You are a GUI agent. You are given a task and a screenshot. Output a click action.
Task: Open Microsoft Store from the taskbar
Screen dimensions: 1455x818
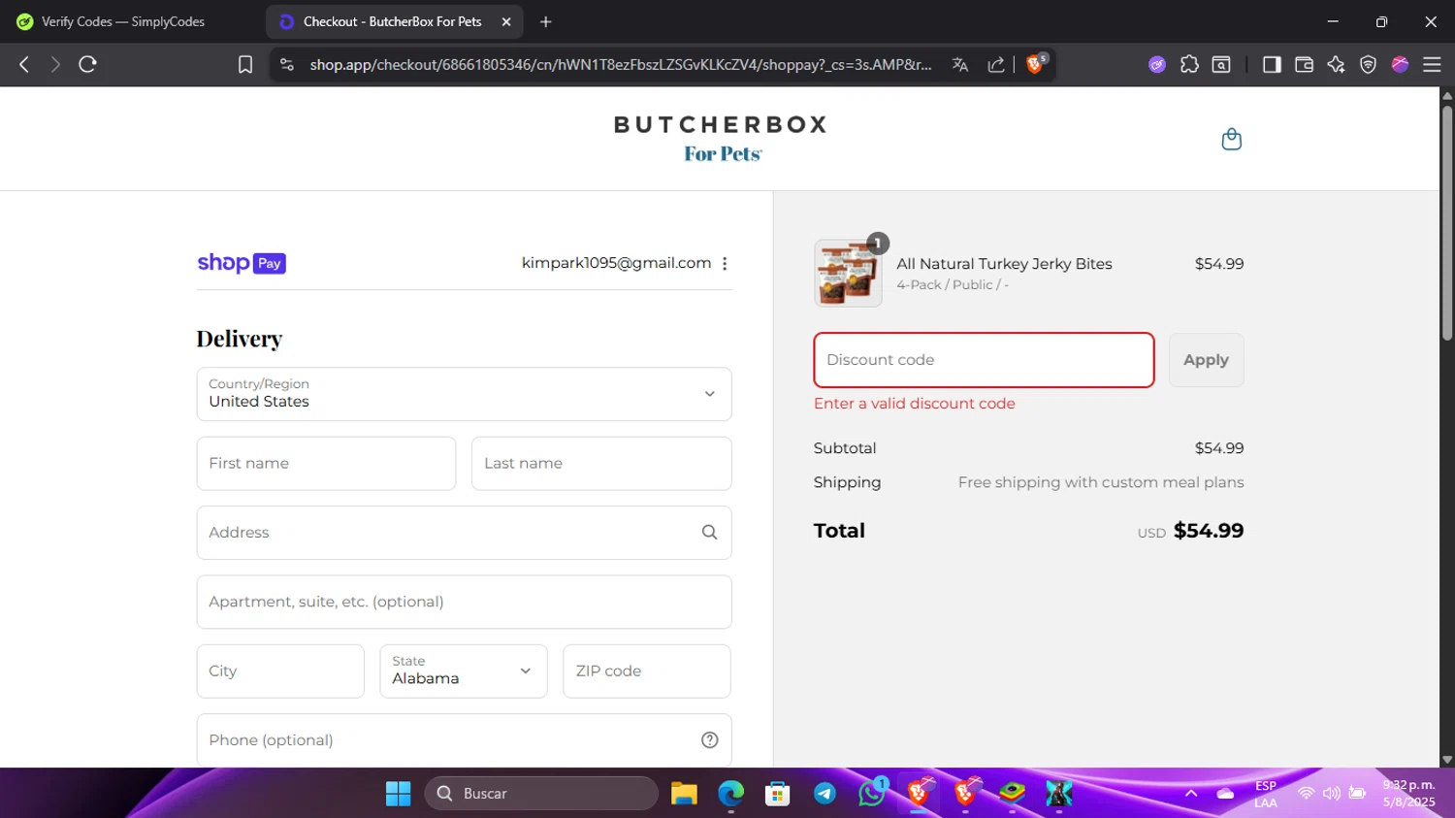click(777, 794)
